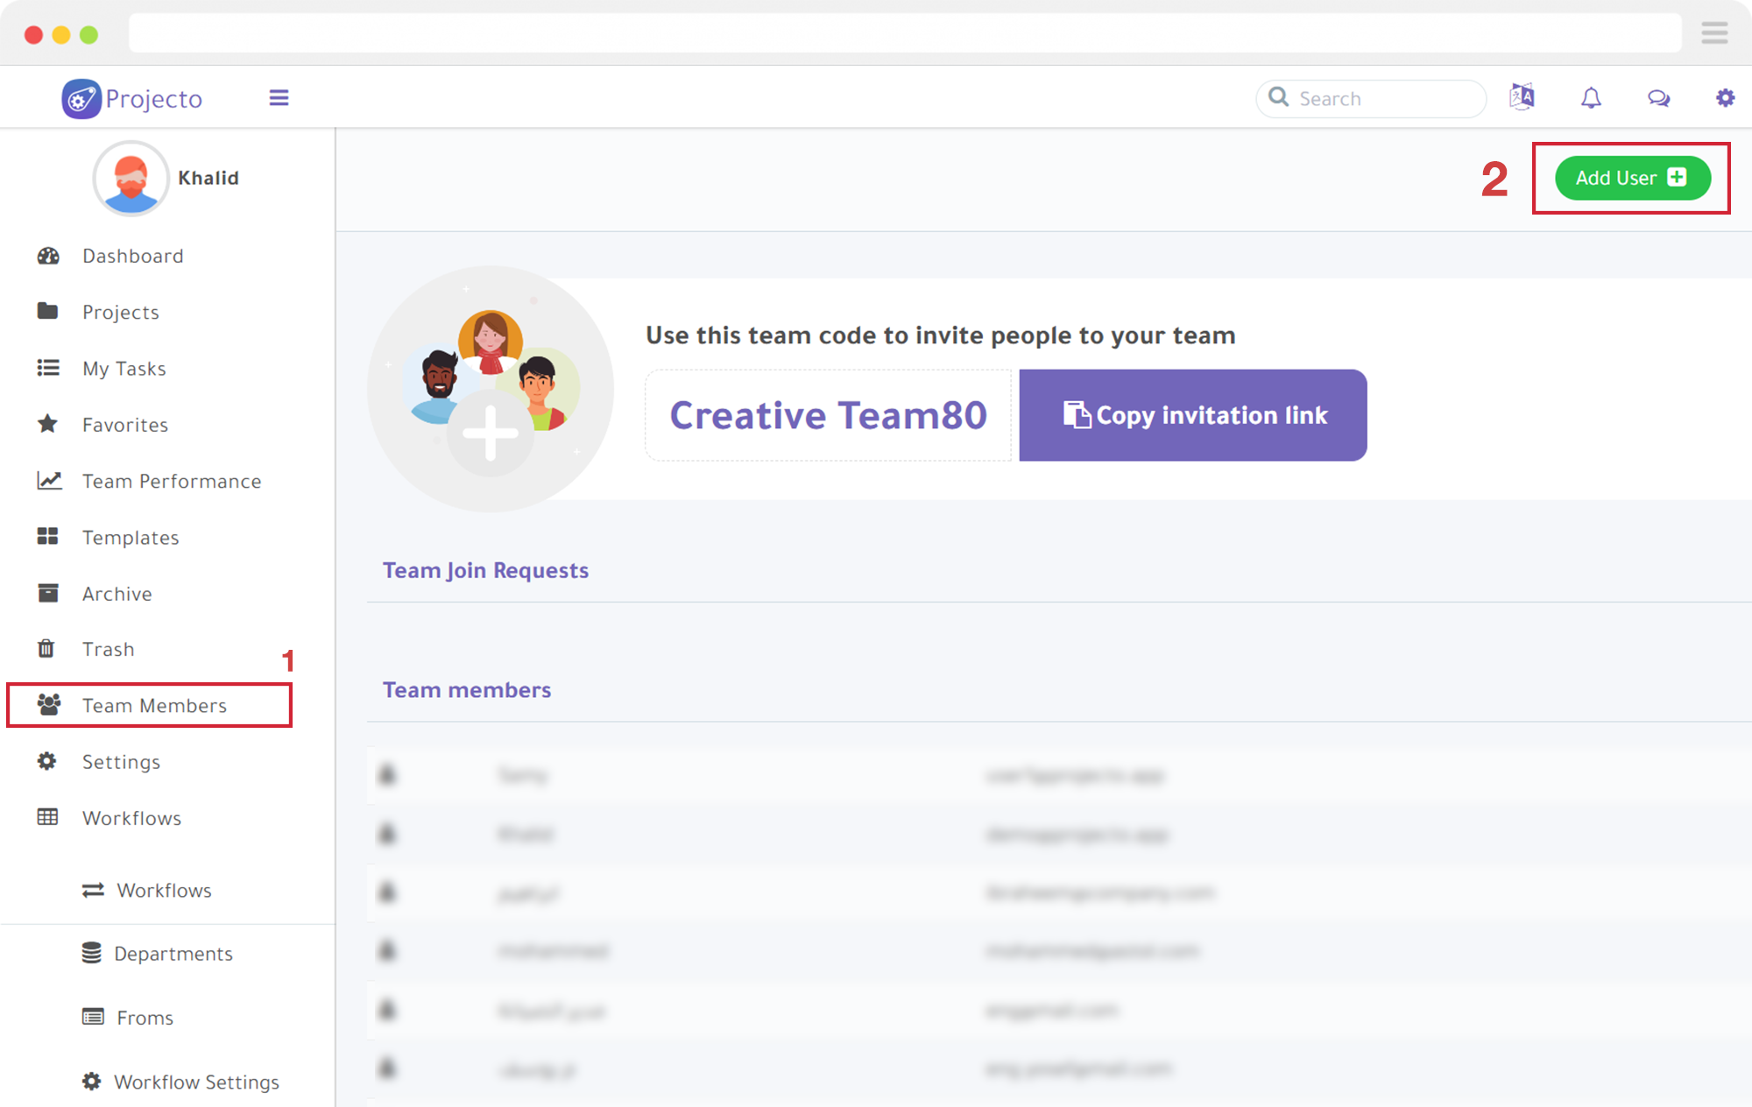Click the team illustration with plus sign
This screenshot has width=1752, height=1107.
point(491,389)
